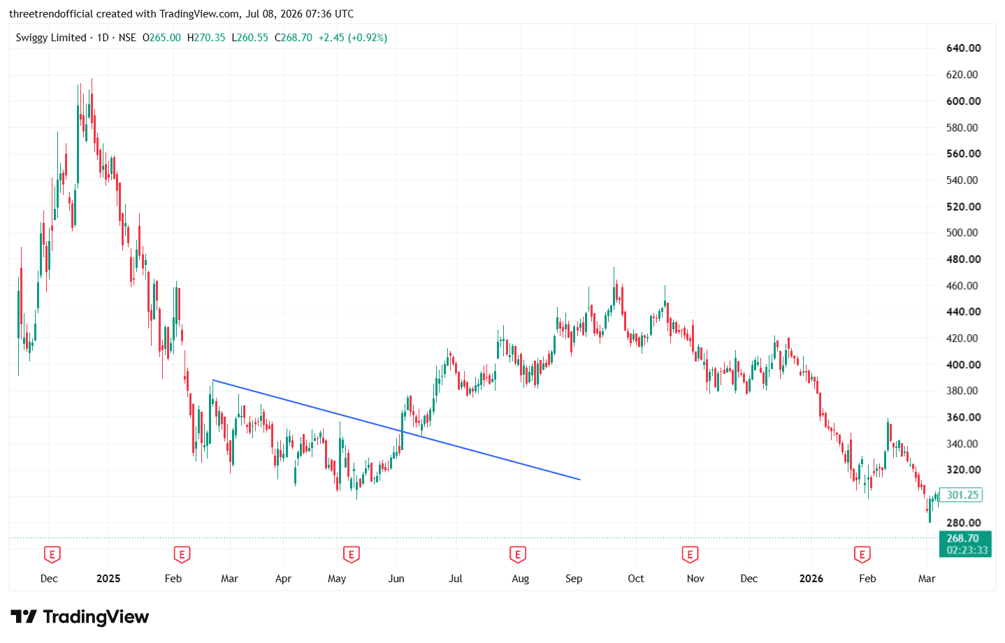Select the 1D interval in the chart legend

pyautogui.click(x=103, y=38)
